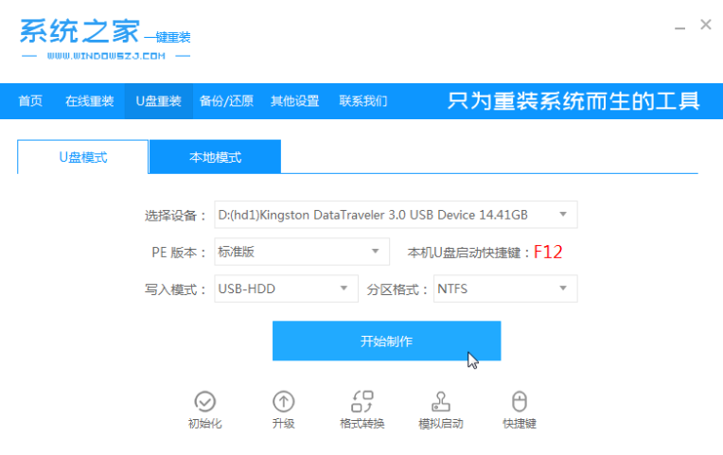
Task: Expand the 选择设备 device dropdown
Action: pyautogui.click(x=396, y=215)
